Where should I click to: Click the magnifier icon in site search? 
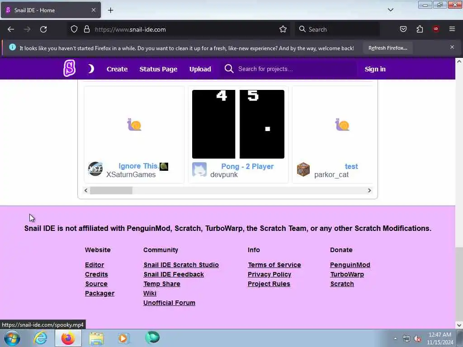[x=229, y=69]
